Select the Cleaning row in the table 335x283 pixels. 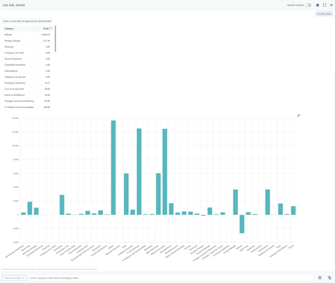(28, 47)
